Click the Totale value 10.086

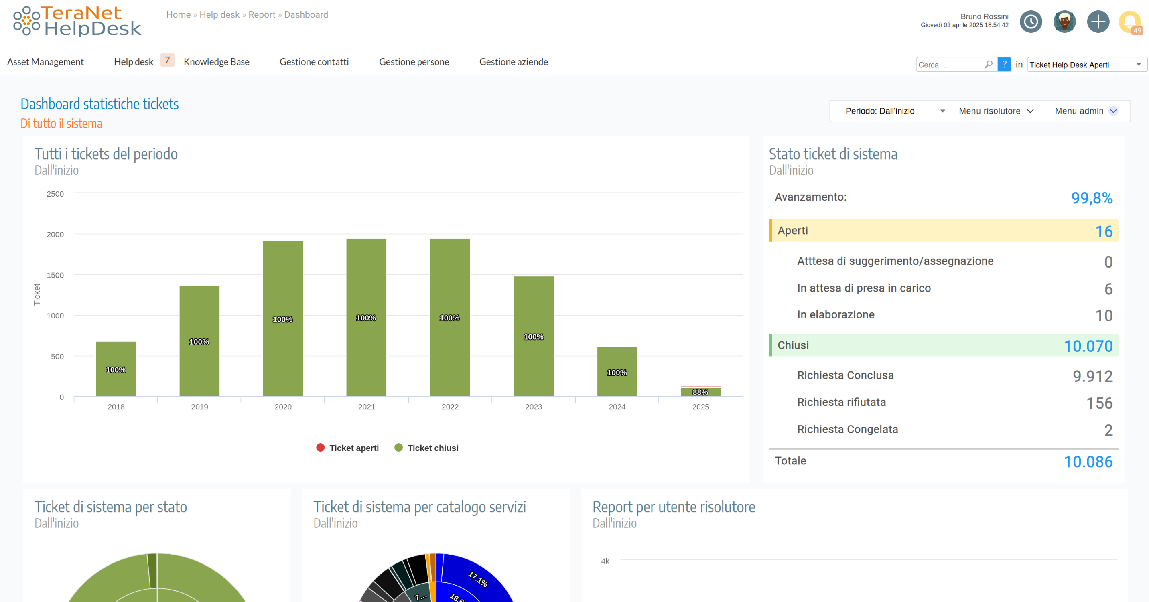(x=1088, y=462)
